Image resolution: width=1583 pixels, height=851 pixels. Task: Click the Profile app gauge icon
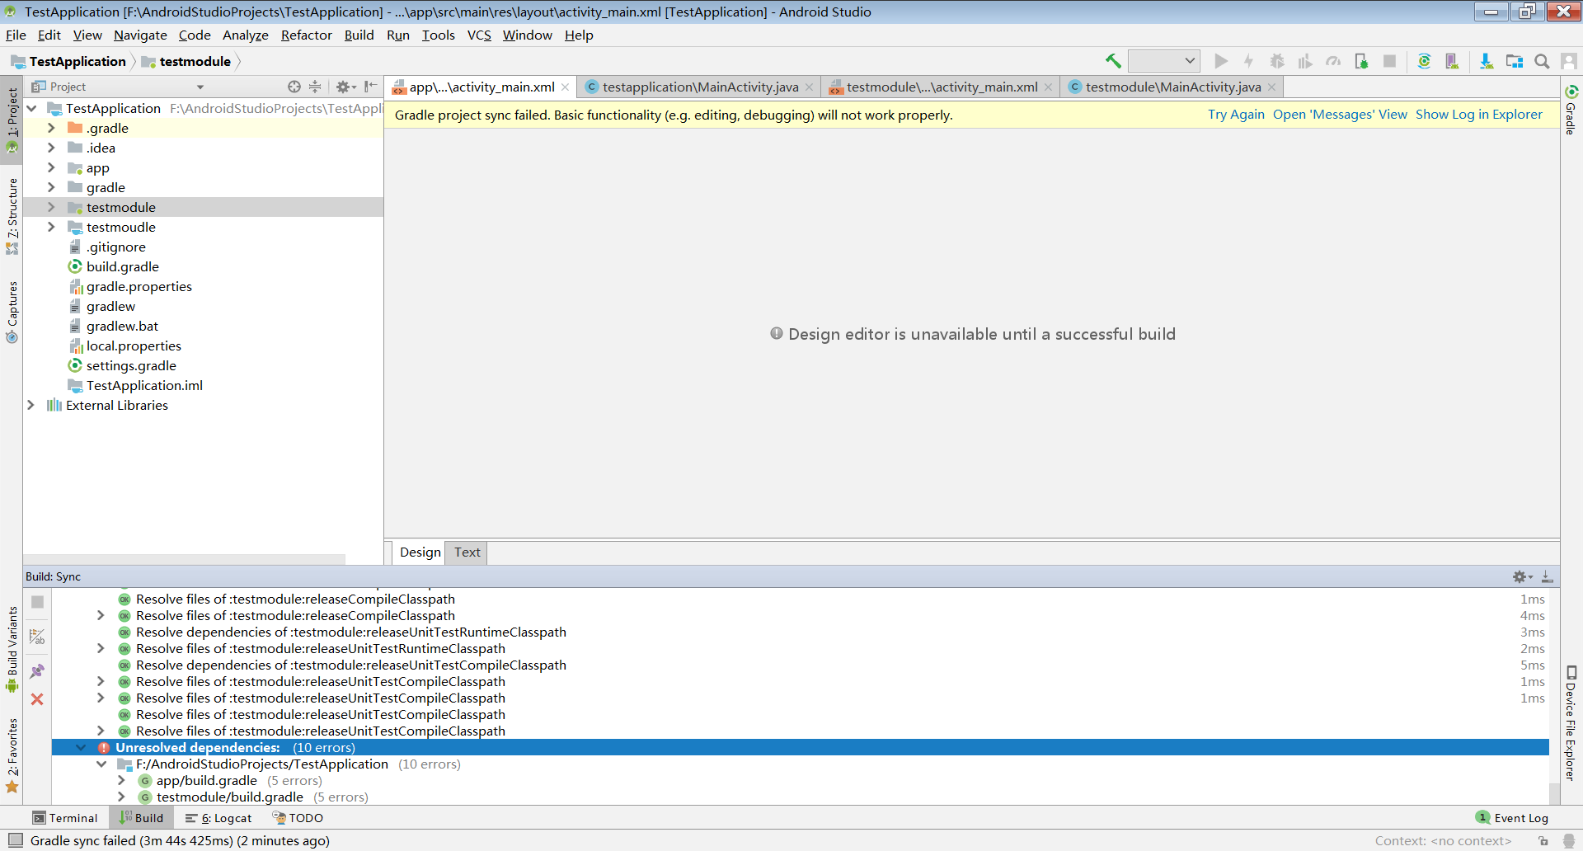point(1333,61)
